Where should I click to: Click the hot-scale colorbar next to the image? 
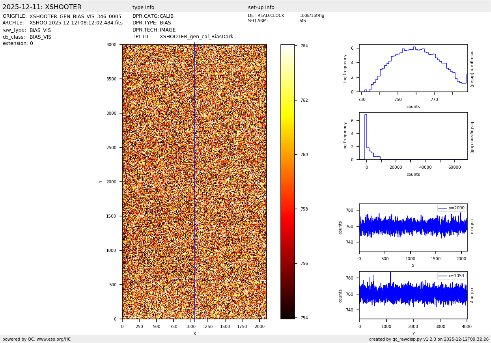288,182
